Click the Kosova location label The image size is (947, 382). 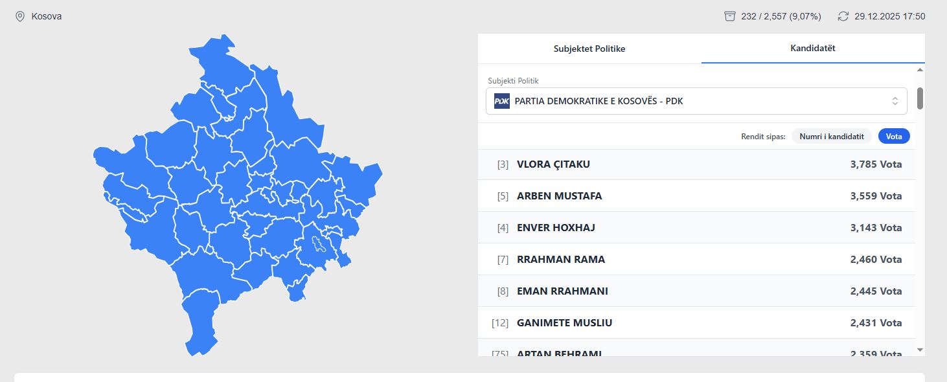coord(47,16)
